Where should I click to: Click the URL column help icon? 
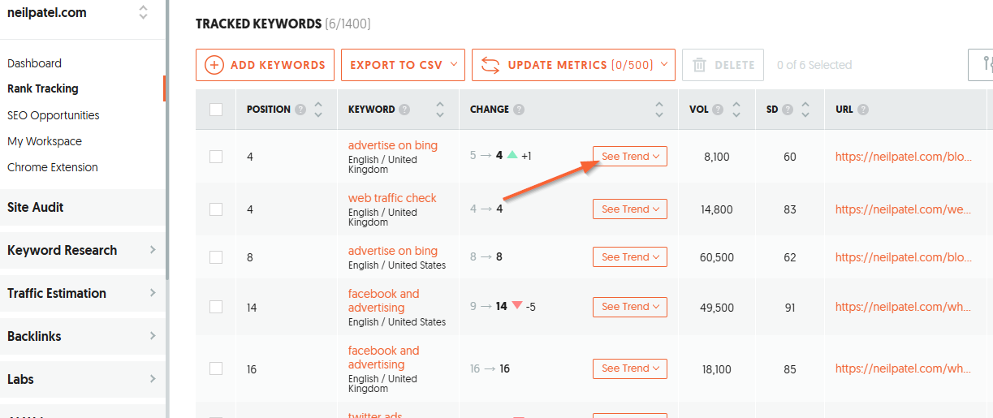863,110
